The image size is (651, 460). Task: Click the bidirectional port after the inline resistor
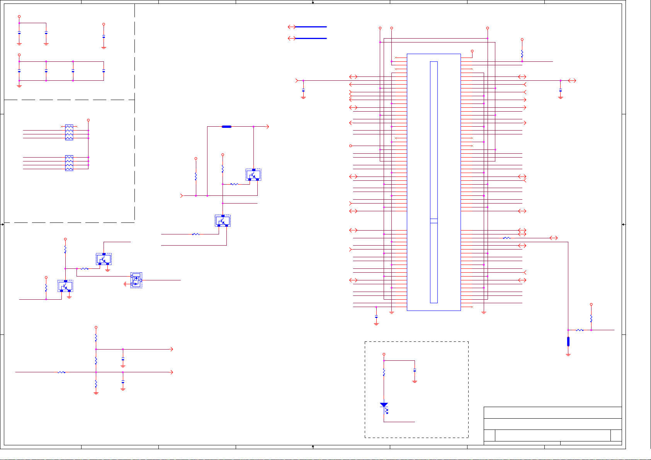(554, 238)
